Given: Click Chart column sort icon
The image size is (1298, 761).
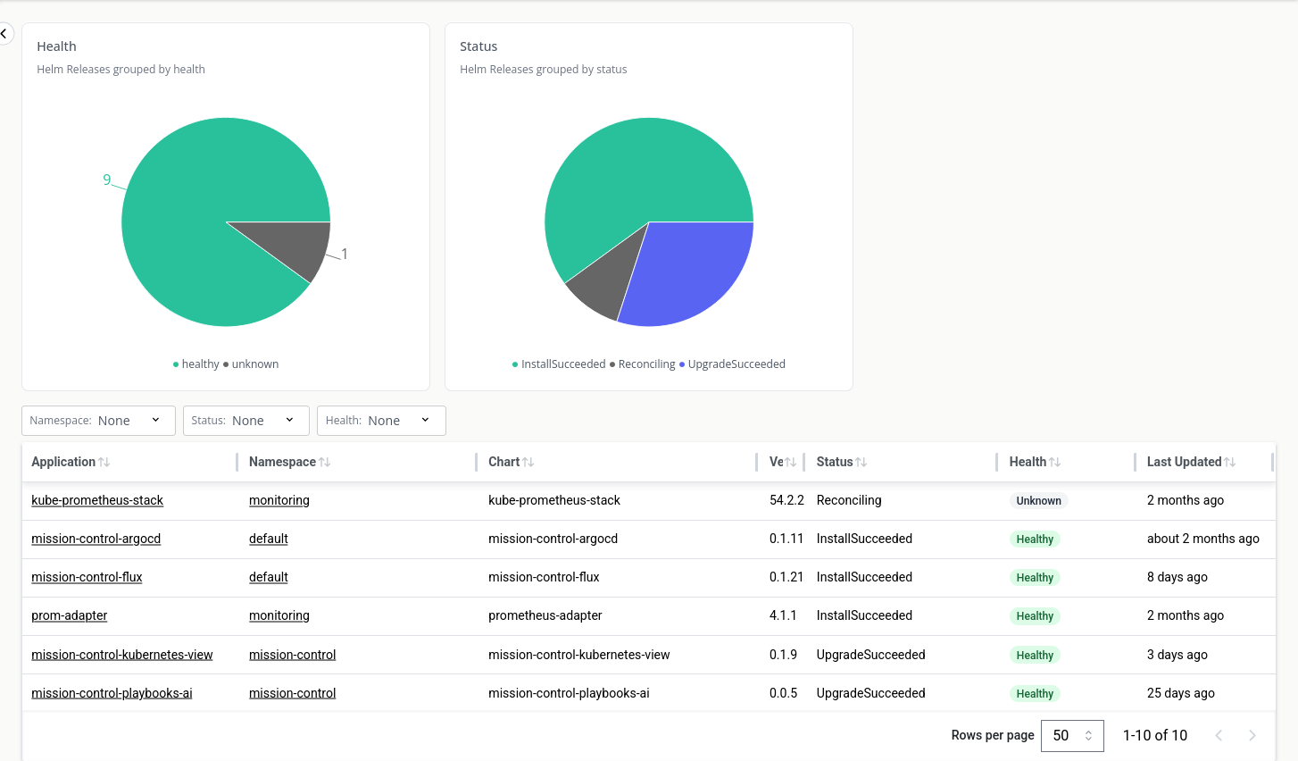Looking at the screenshot, I should click(x=528, y=462).
